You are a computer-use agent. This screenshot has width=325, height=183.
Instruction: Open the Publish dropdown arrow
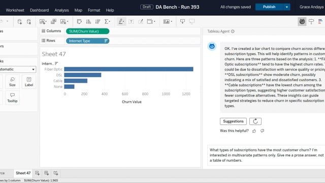point(286,7)
